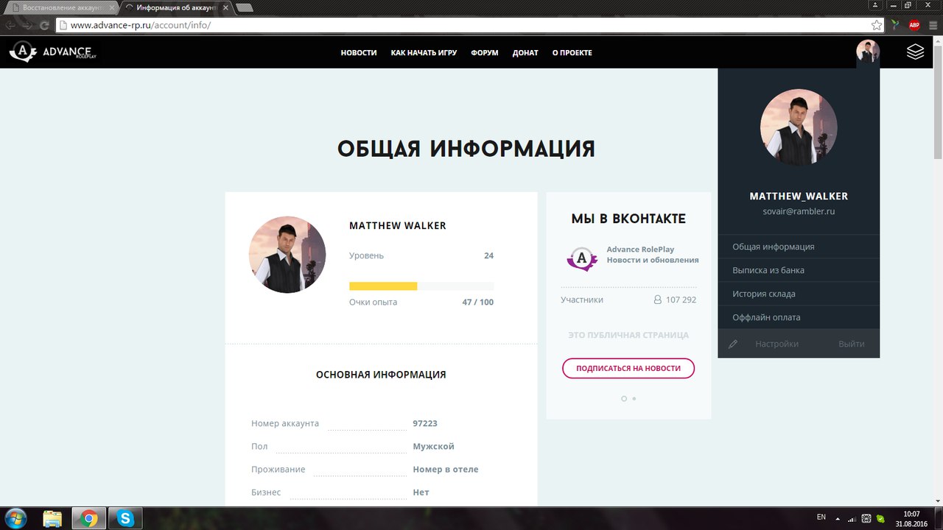The height and width of the screenshot is (530, 943).
Task: Click the Chrome taskbar icon
Action: pyautogui.click(x=89, y=518)
